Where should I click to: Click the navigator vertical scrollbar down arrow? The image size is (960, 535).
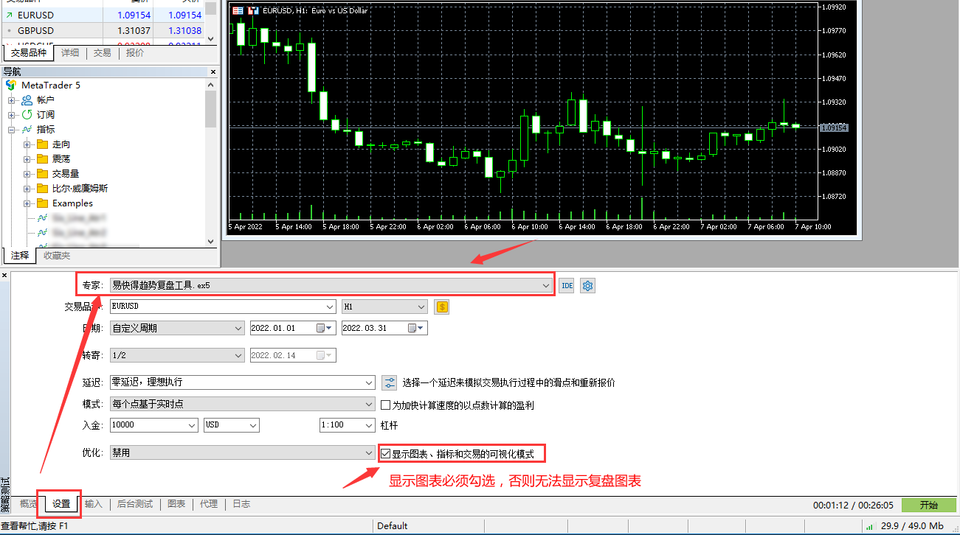point(211,241)
